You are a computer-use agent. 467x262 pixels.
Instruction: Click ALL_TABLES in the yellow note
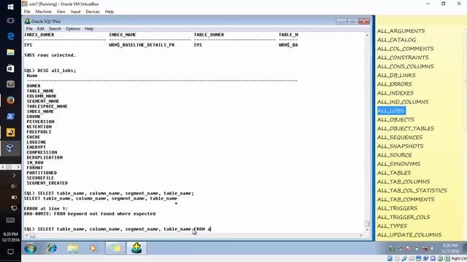pyautogui.click(x=394, y=173)
